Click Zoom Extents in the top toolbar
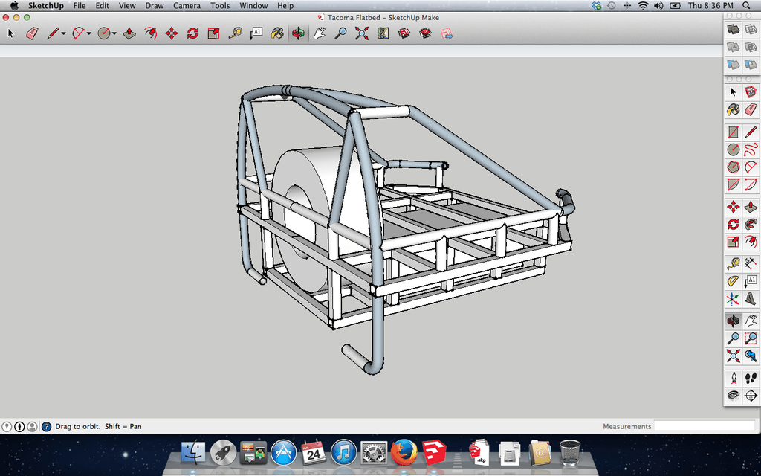Image resolution: width=761 pixels, height=476 pixels. (362, 33)
